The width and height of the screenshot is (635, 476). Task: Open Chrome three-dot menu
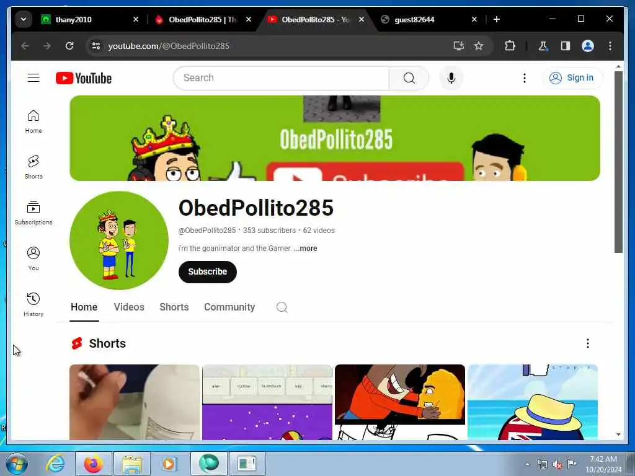pyautogui.click(x=610, y=46)
